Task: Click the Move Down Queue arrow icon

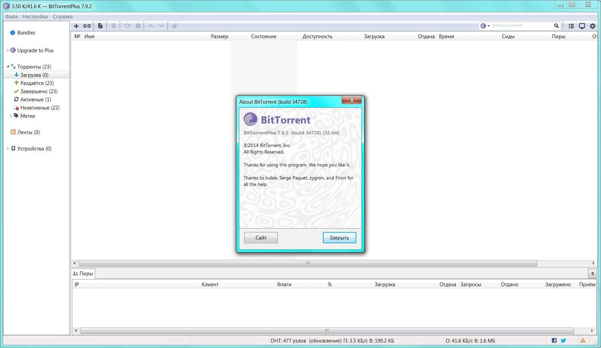Action: point(161,26)
